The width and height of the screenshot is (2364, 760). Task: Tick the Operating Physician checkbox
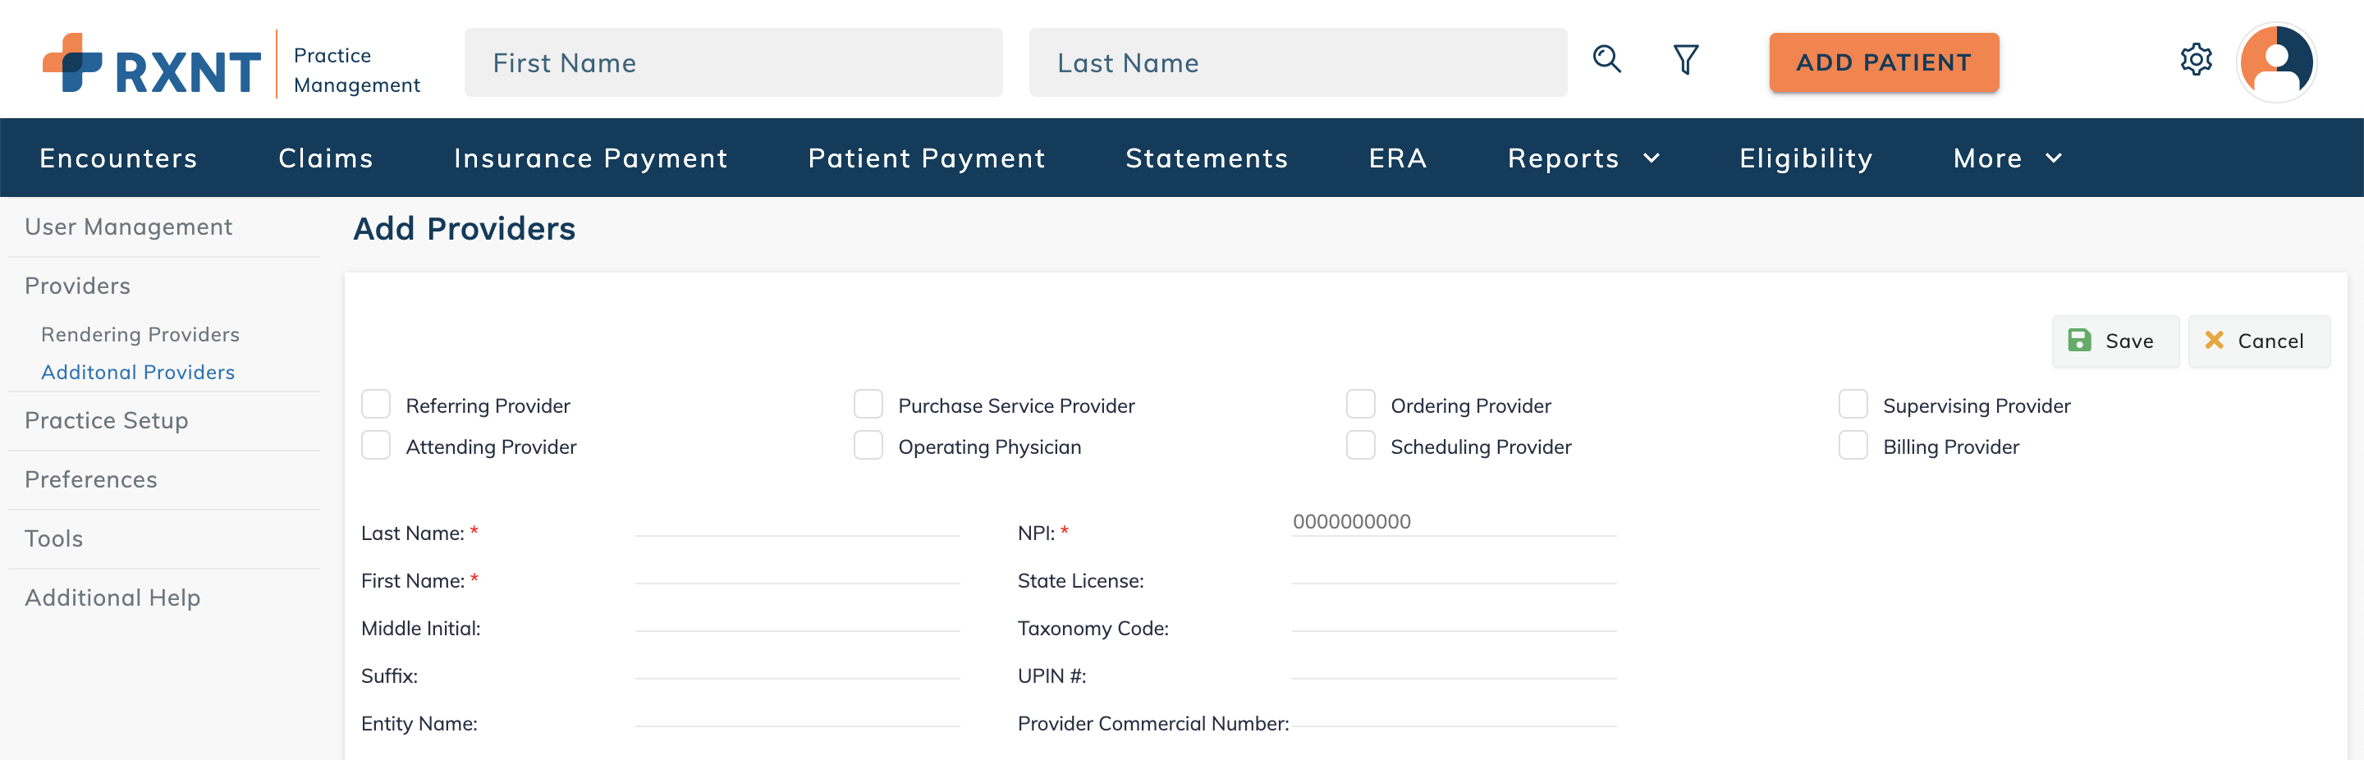pyautogui.click(x=868, y=445)
